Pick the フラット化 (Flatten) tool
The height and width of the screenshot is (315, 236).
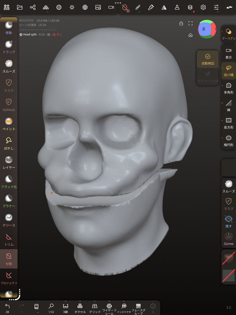tap(8, 181)
